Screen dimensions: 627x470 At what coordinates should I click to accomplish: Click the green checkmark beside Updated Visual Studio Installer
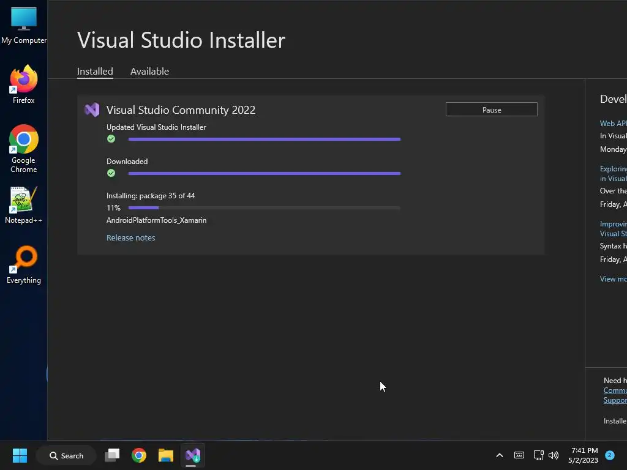(x=111, y=139)
